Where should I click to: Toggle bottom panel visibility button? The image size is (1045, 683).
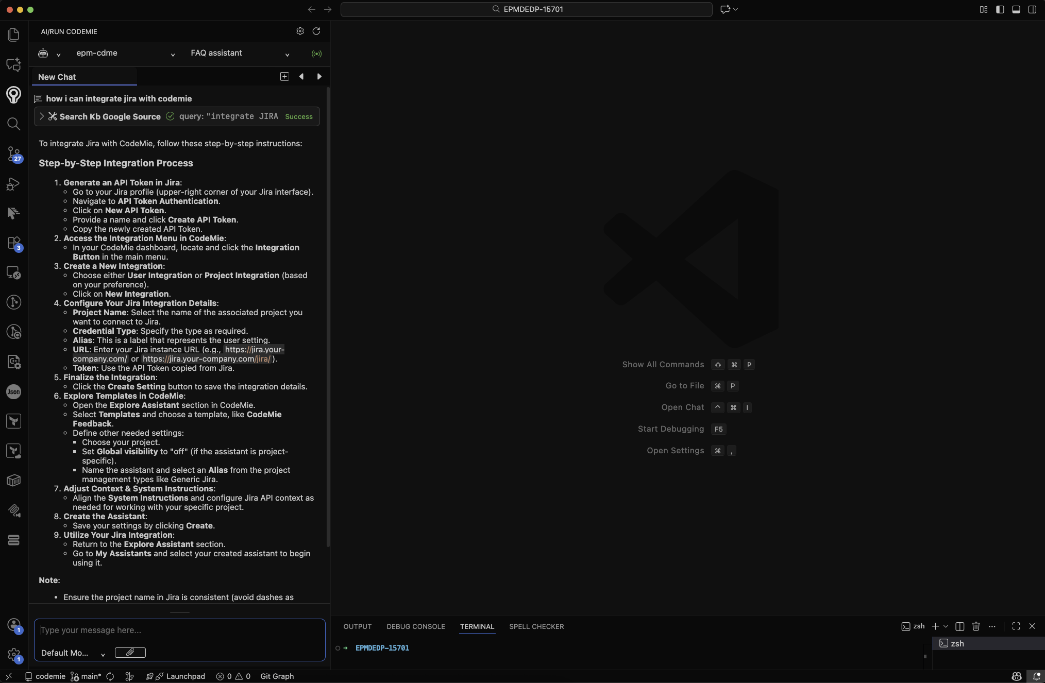coord(1016,9)
